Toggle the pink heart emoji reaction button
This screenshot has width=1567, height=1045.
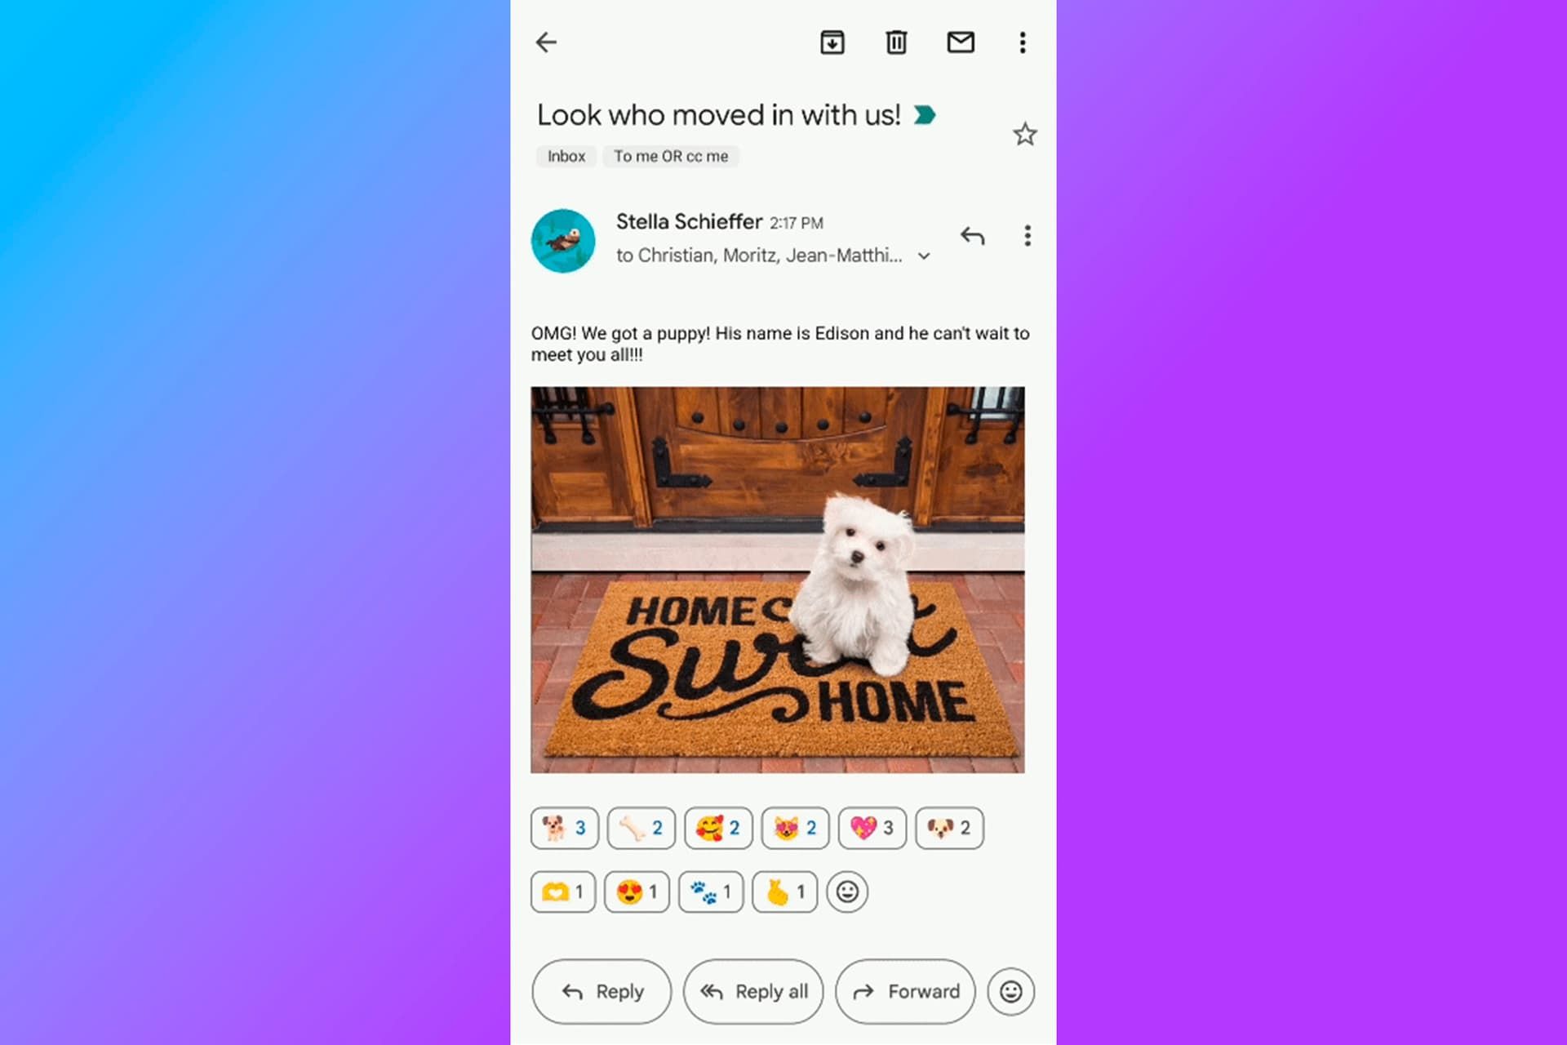coord(872,827)
